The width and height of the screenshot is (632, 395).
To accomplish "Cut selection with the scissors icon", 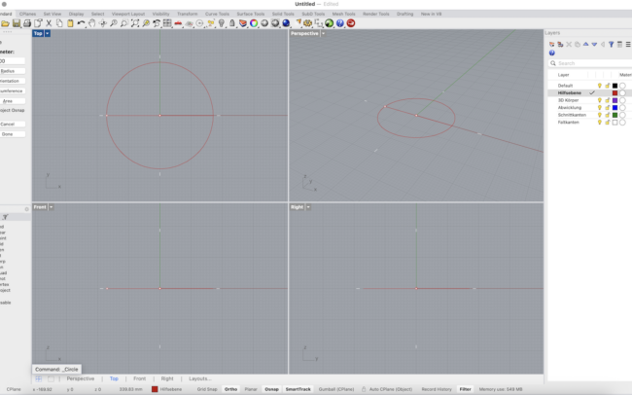I will [49, 23].
